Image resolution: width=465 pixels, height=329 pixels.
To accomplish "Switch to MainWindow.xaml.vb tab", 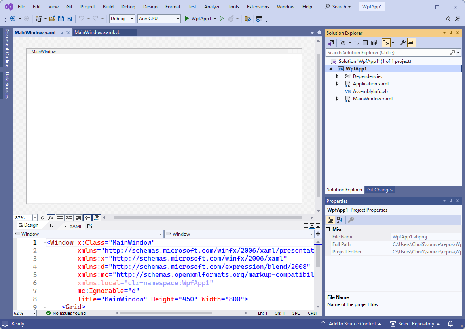I will pos(97,32).
